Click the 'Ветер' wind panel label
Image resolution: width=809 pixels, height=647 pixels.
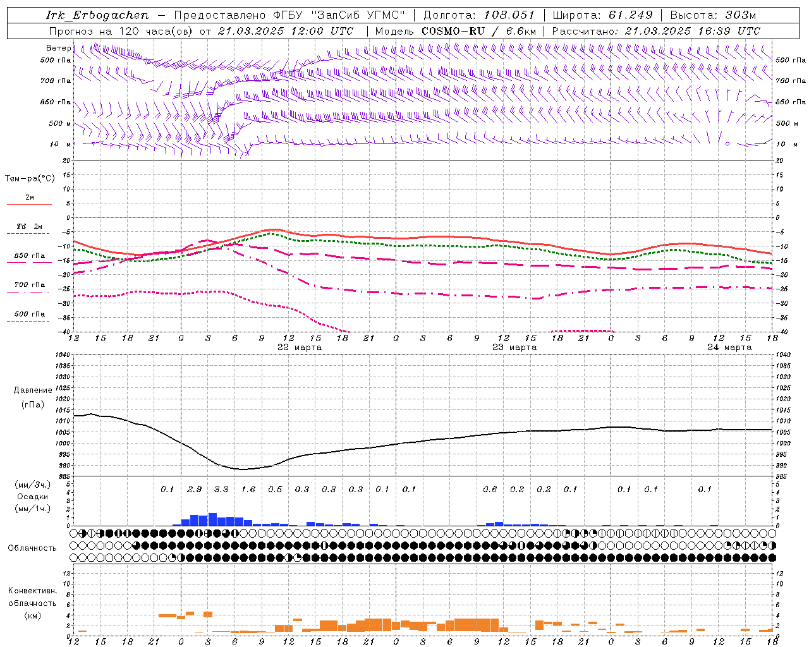pos(58,48)
